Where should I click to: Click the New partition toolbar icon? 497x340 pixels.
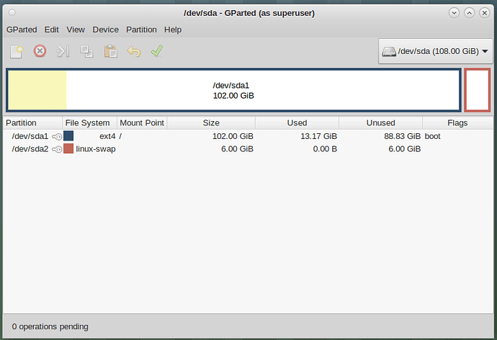[x=17, y=51]
